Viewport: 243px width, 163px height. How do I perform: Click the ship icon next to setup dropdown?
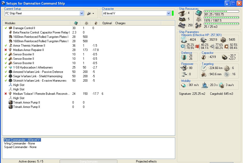[x=89, y=14]
